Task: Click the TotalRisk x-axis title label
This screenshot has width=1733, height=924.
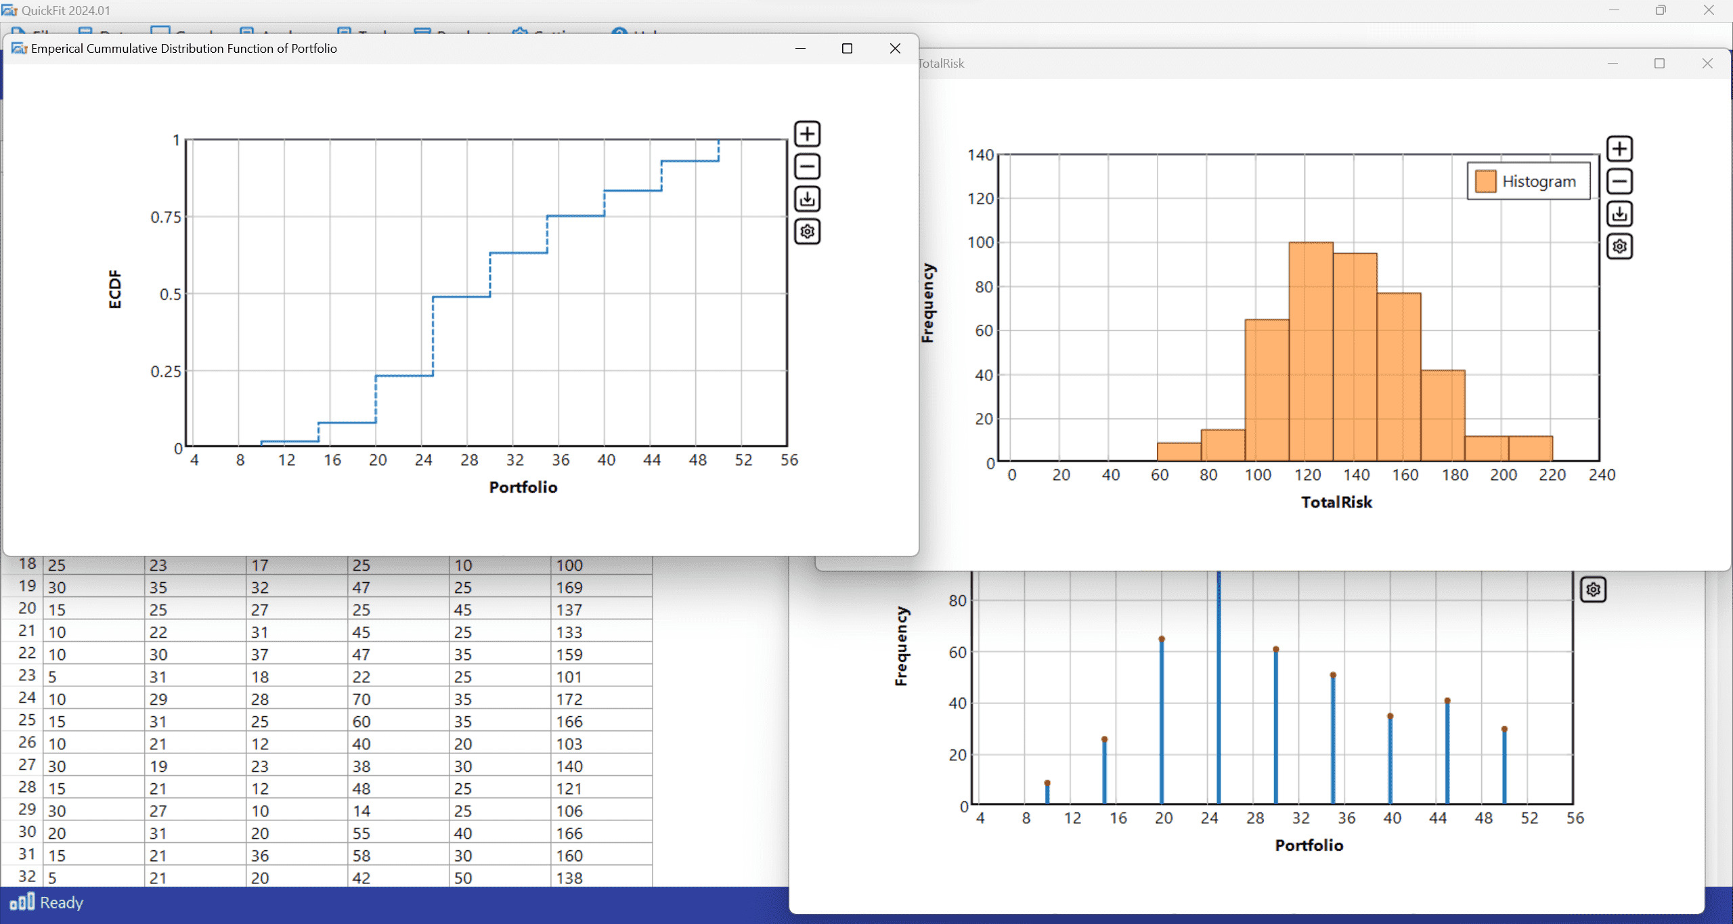Action: pos(1336,502)
